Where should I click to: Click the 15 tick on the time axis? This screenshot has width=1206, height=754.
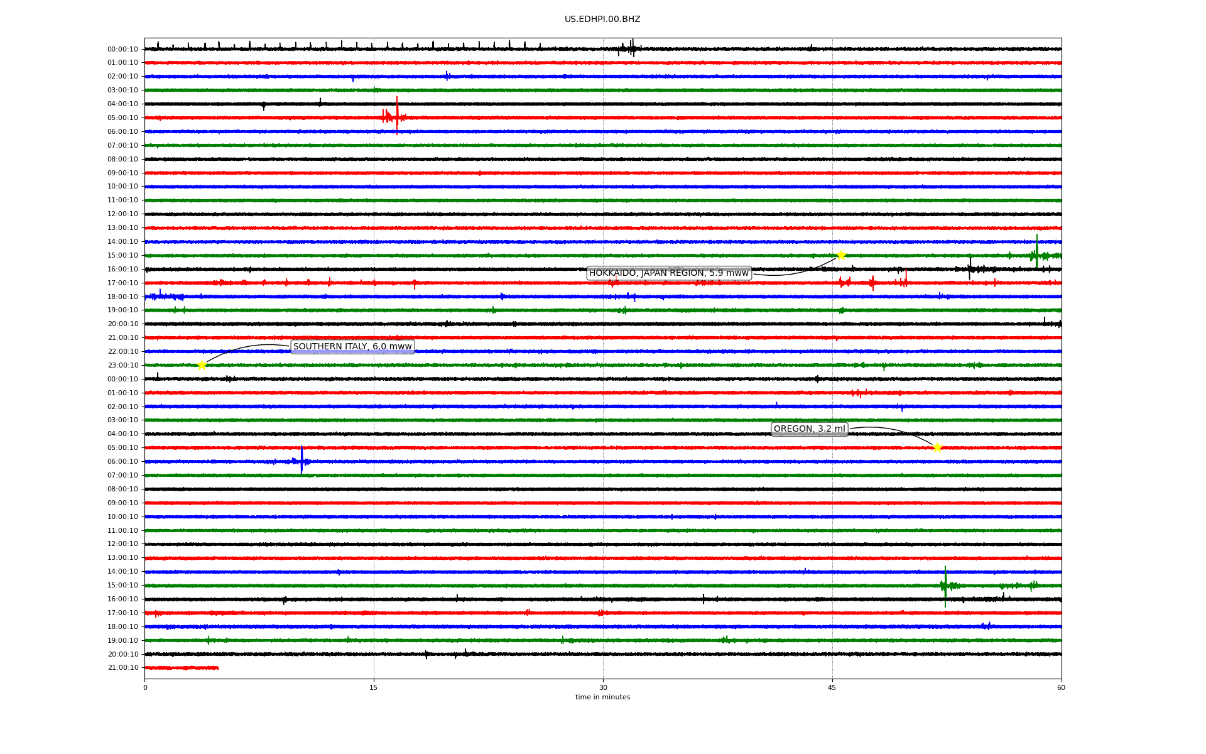click(x=374, y=687)
